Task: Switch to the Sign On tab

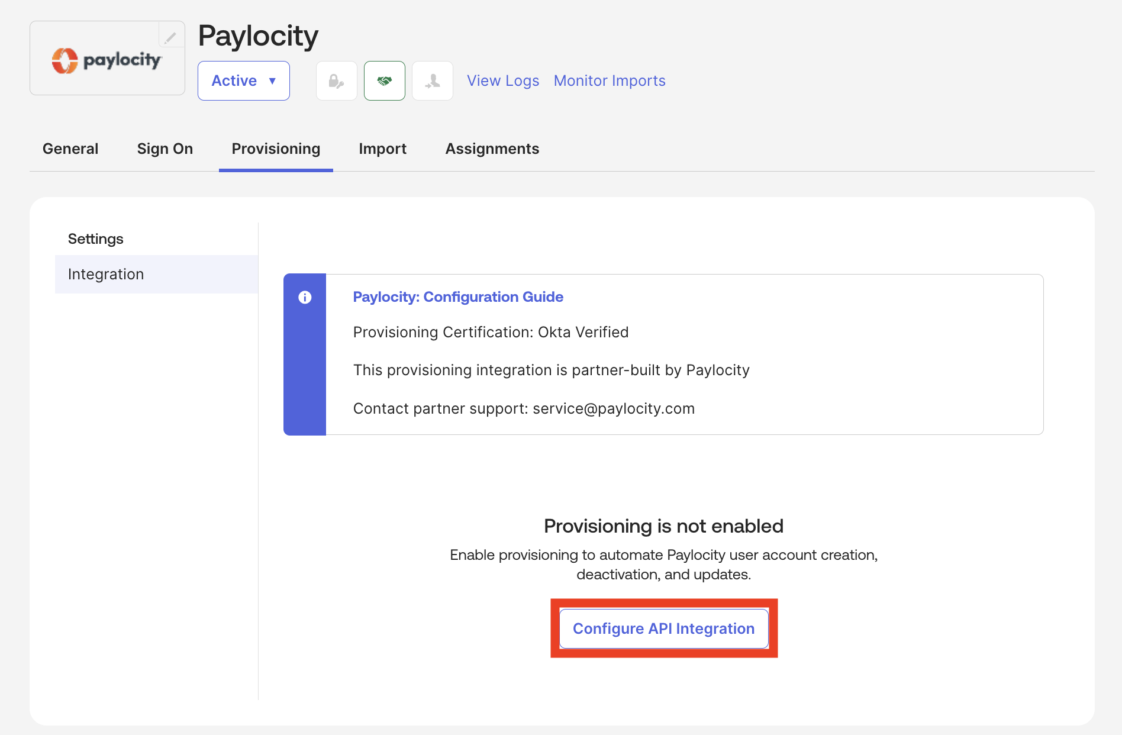Action: tap(165, 149)
